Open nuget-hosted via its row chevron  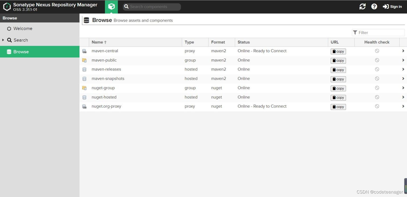coord(403,97)
